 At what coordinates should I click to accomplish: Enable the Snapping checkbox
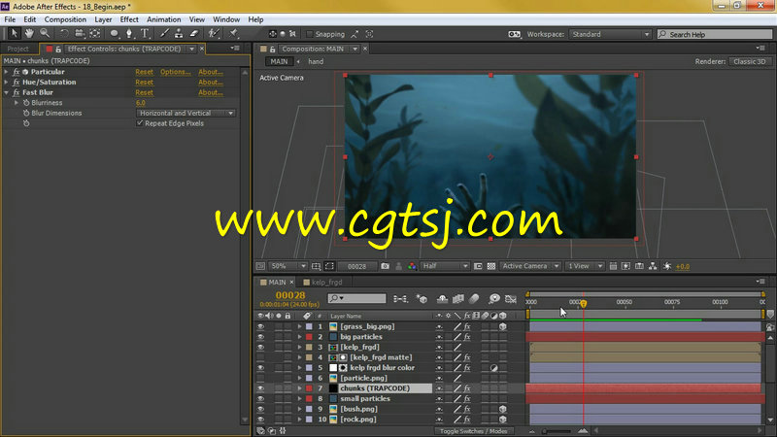point(310,34)
